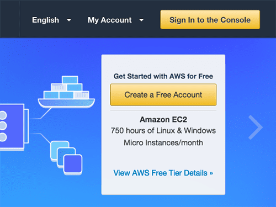276x207 pixels.
Task: Click the 750 hours of Linux & Windows text
Action: click(163, 131)
